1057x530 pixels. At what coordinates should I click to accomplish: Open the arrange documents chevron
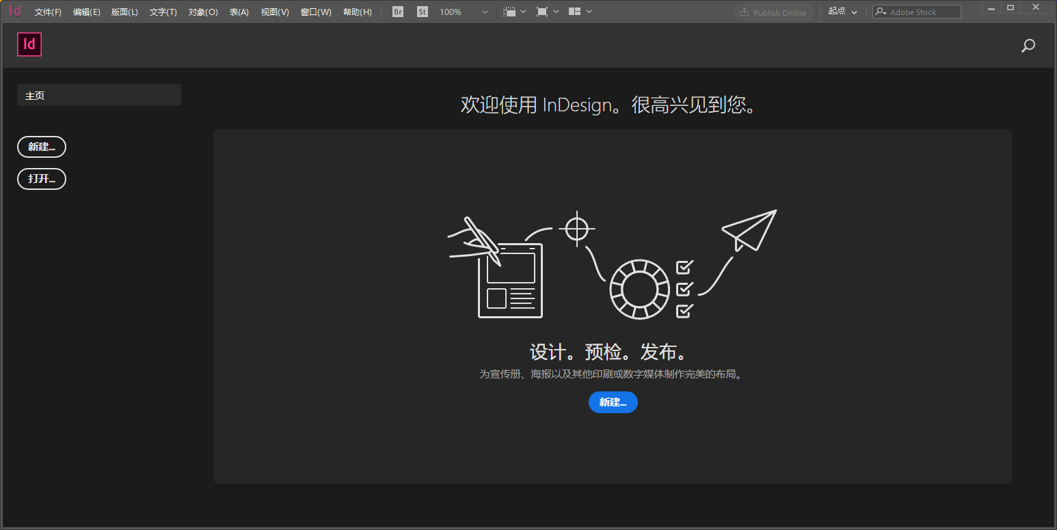point(589,11)
